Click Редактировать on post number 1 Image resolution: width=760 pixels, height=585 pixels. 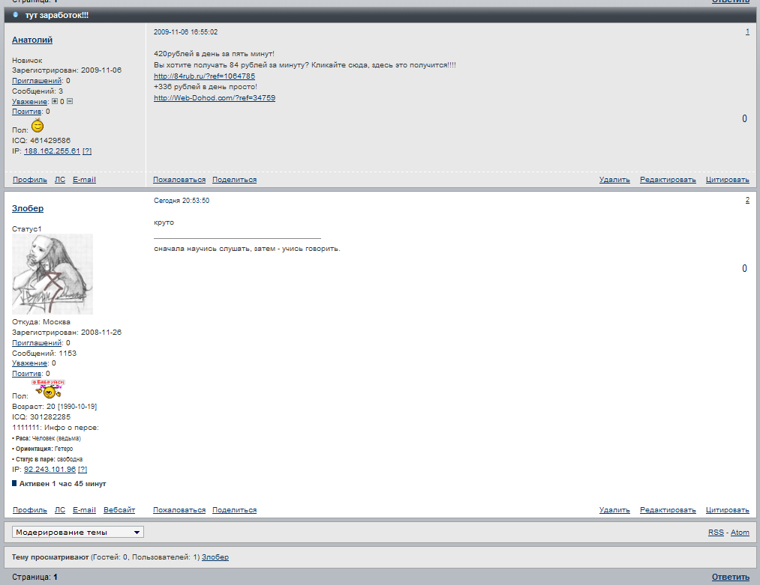668,180
